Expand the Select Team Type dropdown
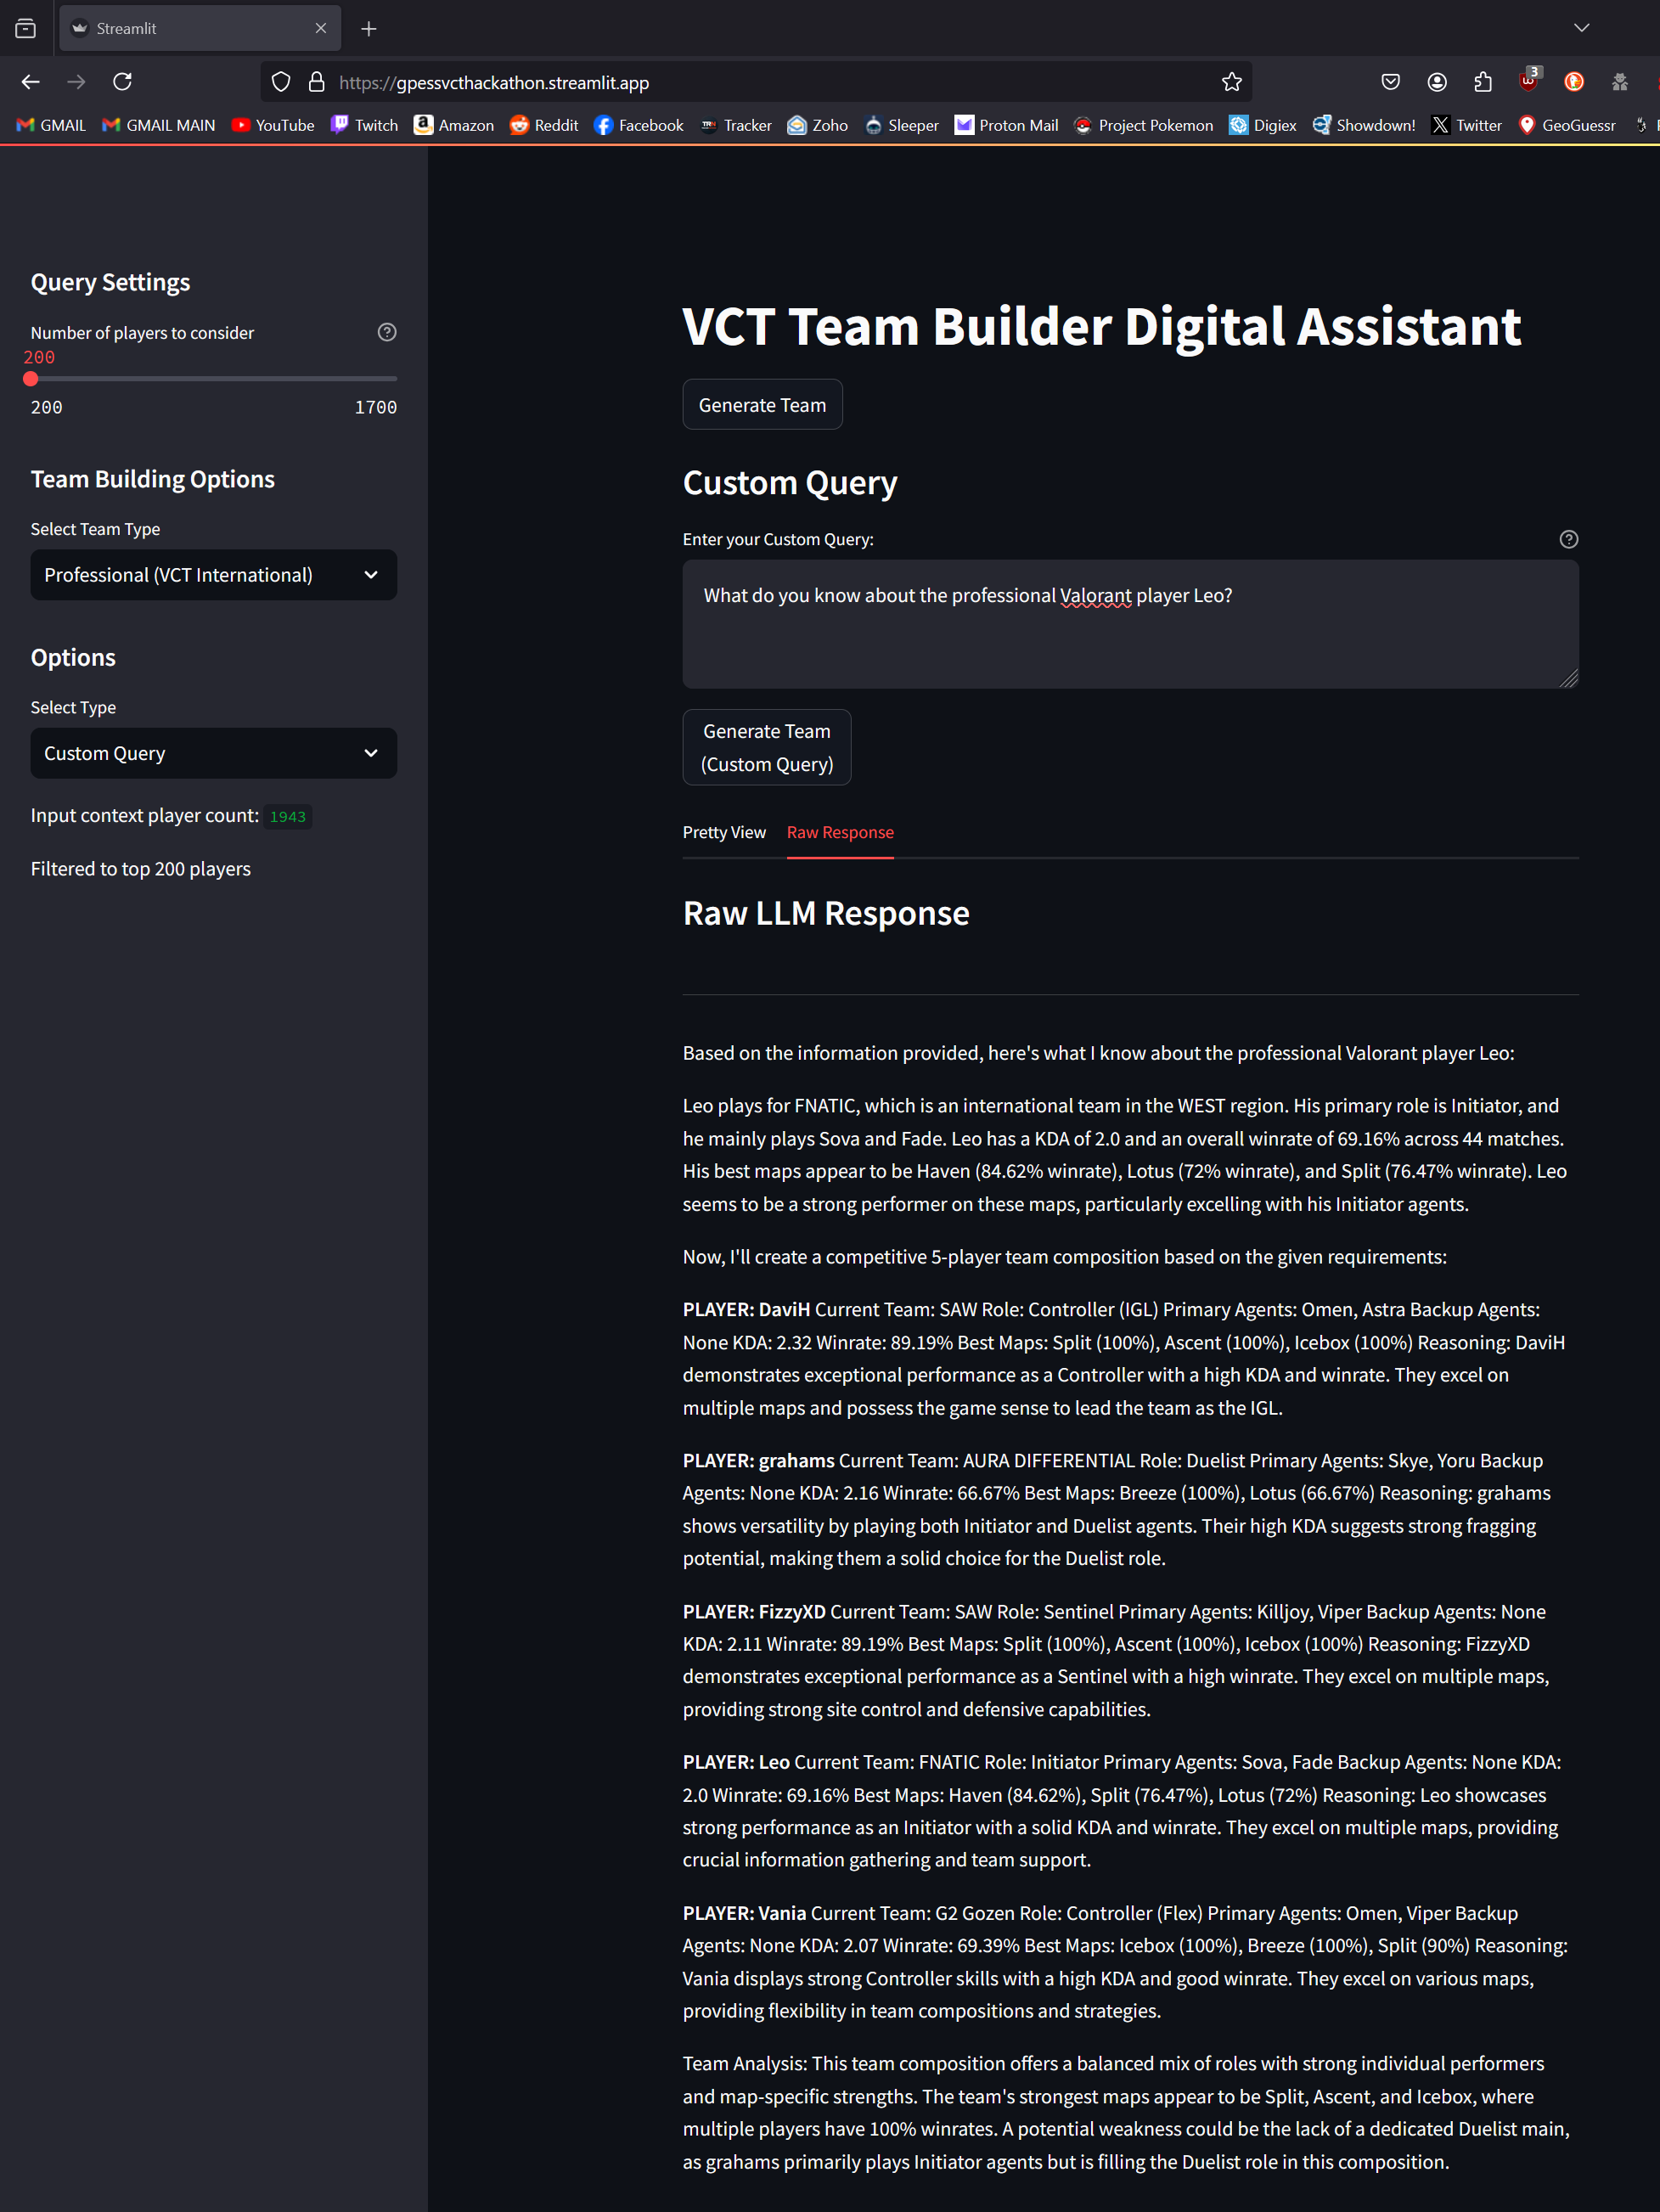Image resolution: width=1660 pixels, height=2212 pixels. tap(213, 575)
